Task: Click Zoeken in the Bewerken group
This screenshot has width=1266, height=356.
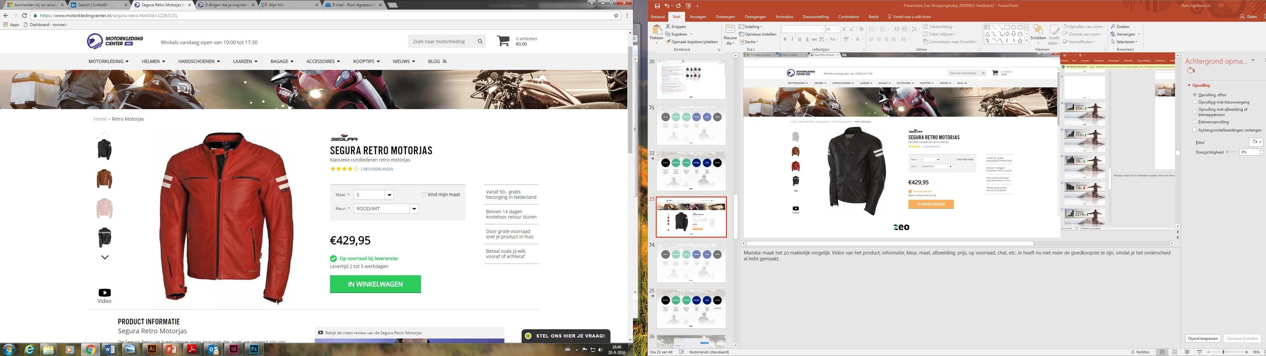Action: coord(1121,27)
